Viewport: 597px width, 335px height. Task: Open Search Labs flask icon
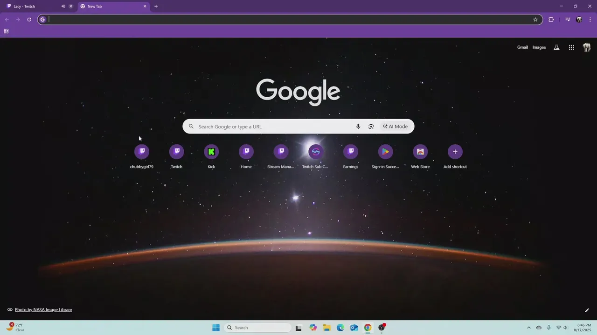[x=556, y=47]
